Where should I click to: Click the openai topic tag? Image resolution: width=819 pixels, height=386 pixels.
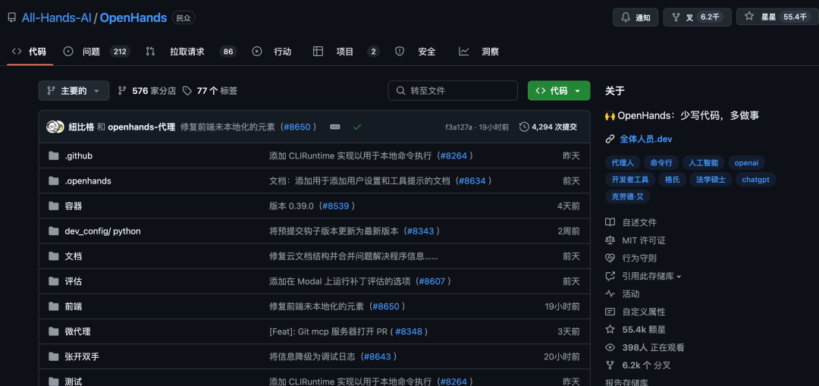pos(746,162)
